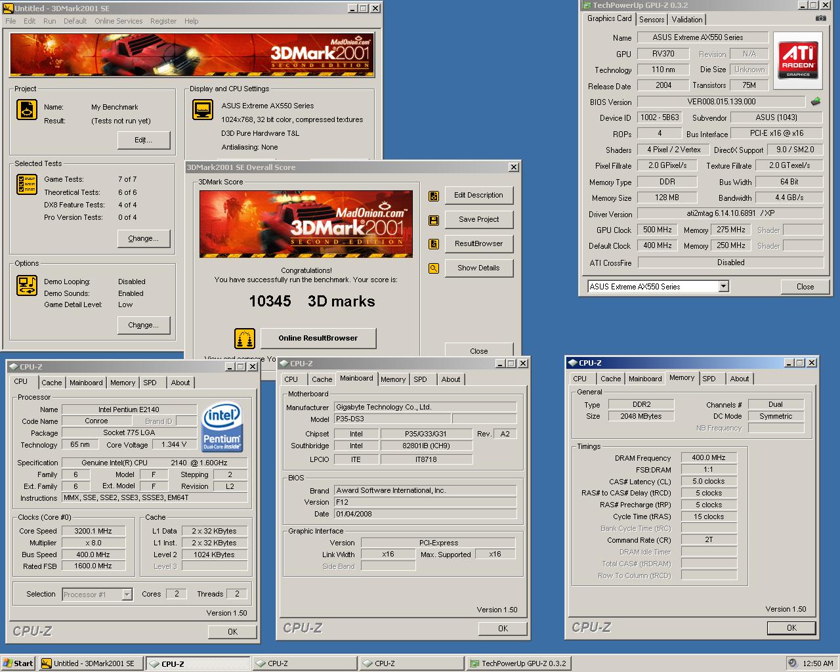Click the GPU-Z camera screenshot icon
The height and width of the screenshot is (672, 840).
(820, 18)
